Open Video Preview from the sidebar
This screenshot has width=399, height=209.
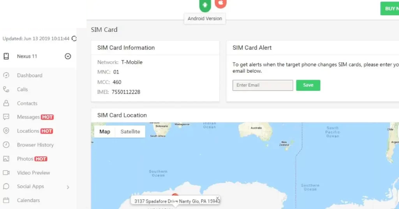click(x=34, y=173)
